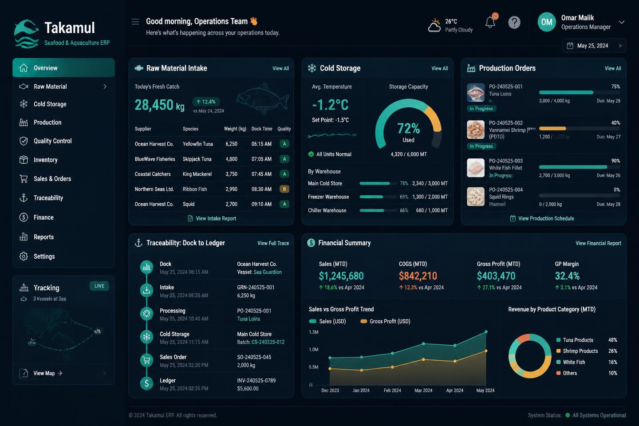Open the Tuna Loins trace link
Viewport: 639px width, 426px height.
point(248,319)
